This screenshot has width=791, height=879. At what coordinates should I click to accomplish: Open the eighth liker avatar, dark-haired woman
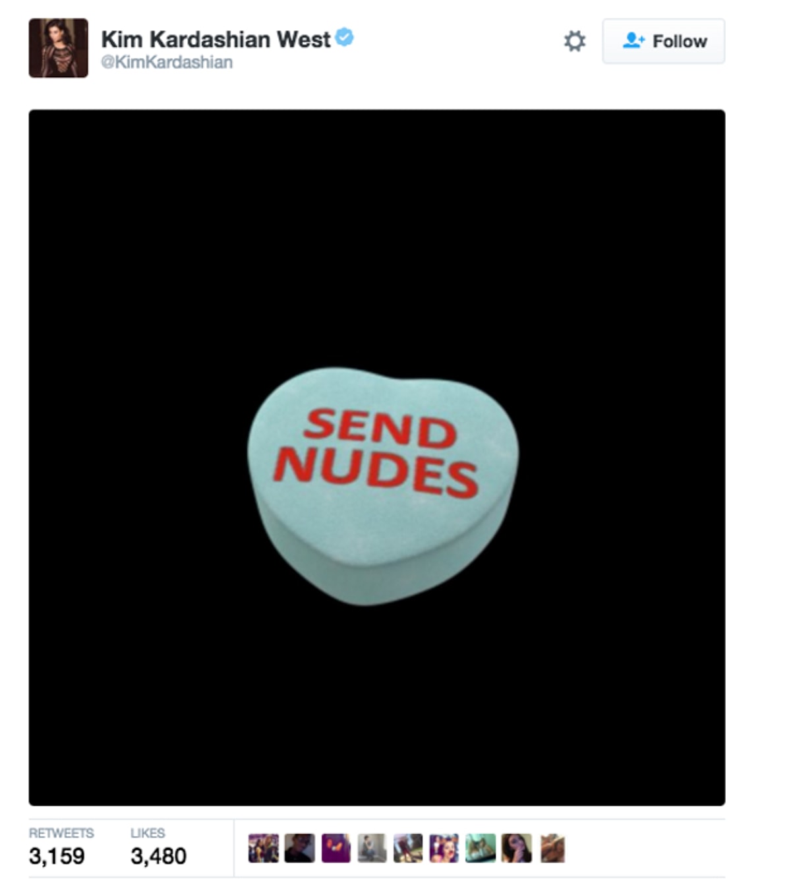coord(517,848)
